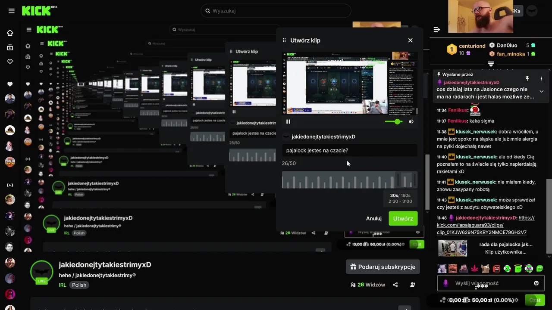Click the green Utwórz button
The image size is (552, 310).
click(x=403, y=218)
